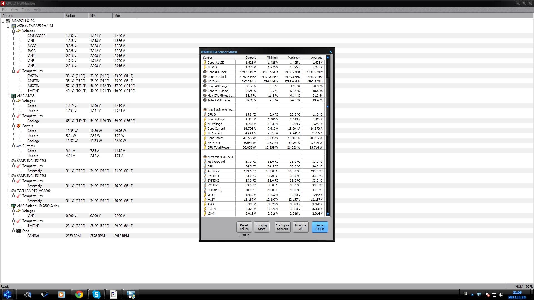Click the AMD A4/A6 processor icon
The width and height of the screenshot is (534, 300).
(x=13, y=96)
